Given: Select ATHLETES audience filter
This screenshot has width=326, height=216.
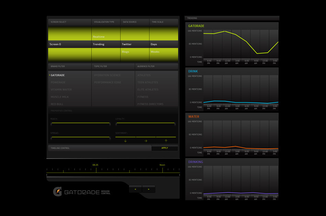Looking at the screenshot, I should 144,75.
